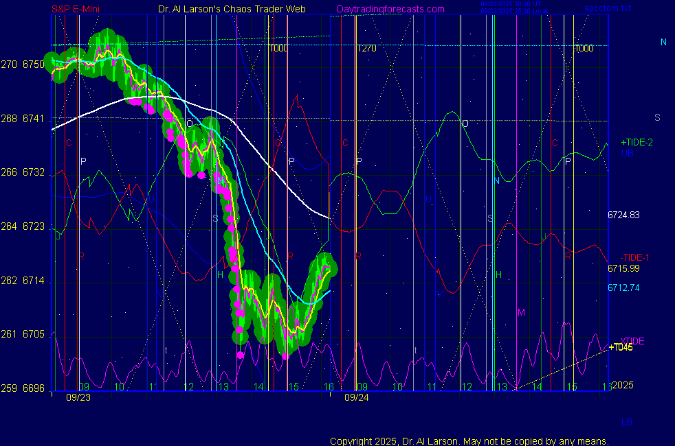Viewport: 675px width, 446px height.
Task: Click the magenta XTIDE legend label
Action: pos(633,341)
